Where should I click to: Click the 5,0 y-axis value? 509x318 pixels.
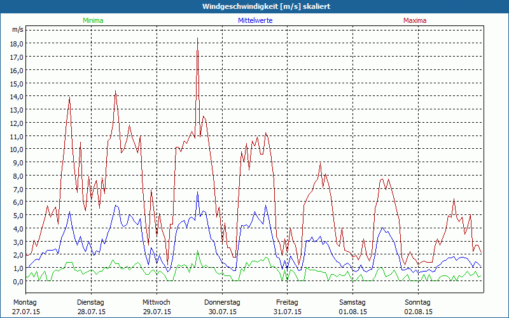[x=18, y=216]
